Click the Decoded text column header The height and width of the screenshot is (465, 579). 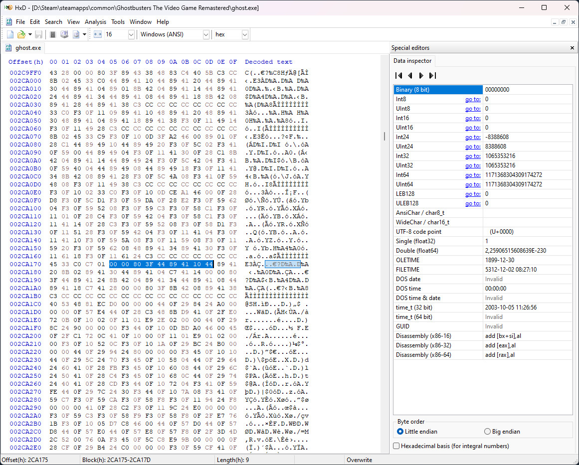point(268,62)
